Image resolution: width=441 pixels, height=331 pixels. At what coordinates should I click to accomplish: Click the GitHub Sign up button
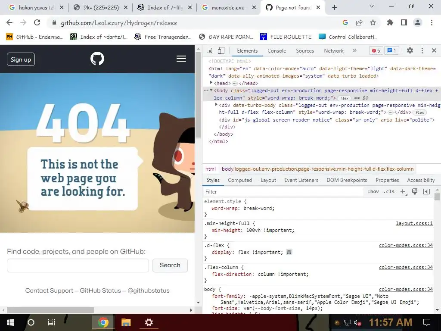tap(21, 59)
